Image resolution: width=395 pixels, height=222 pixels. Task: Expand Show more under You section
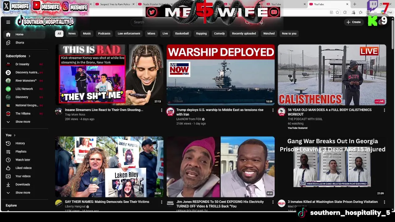(24, 193)
